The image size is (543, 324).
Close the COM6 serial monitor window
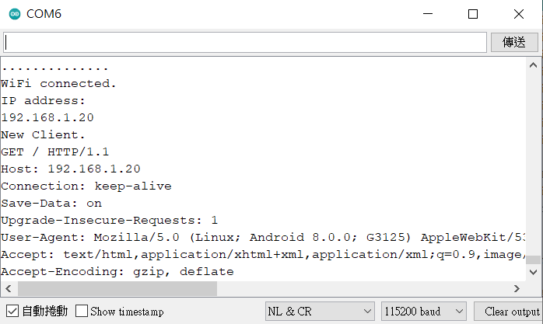(x=519, y=14)
